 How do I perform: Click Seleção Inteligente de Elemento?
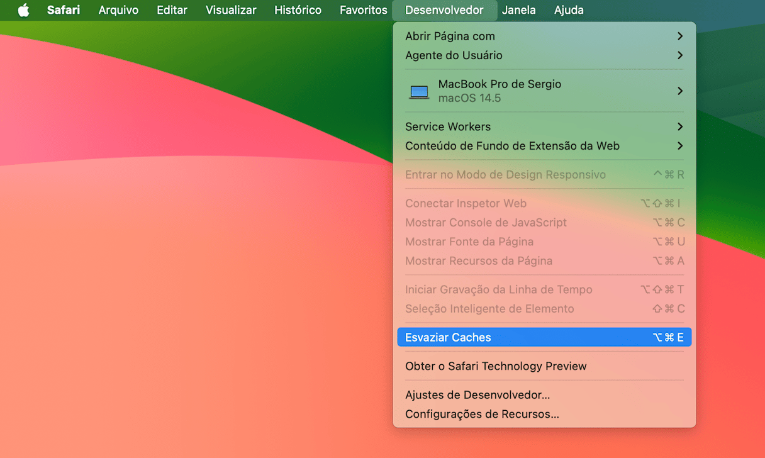(544, 309)
